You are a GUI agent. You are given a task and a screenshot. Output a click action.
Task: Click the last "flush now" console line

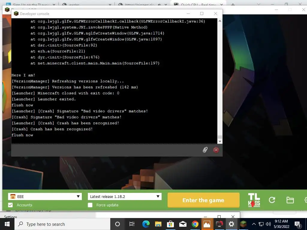click(x=22, y=135)
